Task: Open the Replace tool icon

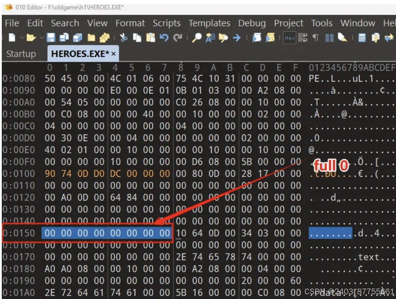Action: (210, 38)
